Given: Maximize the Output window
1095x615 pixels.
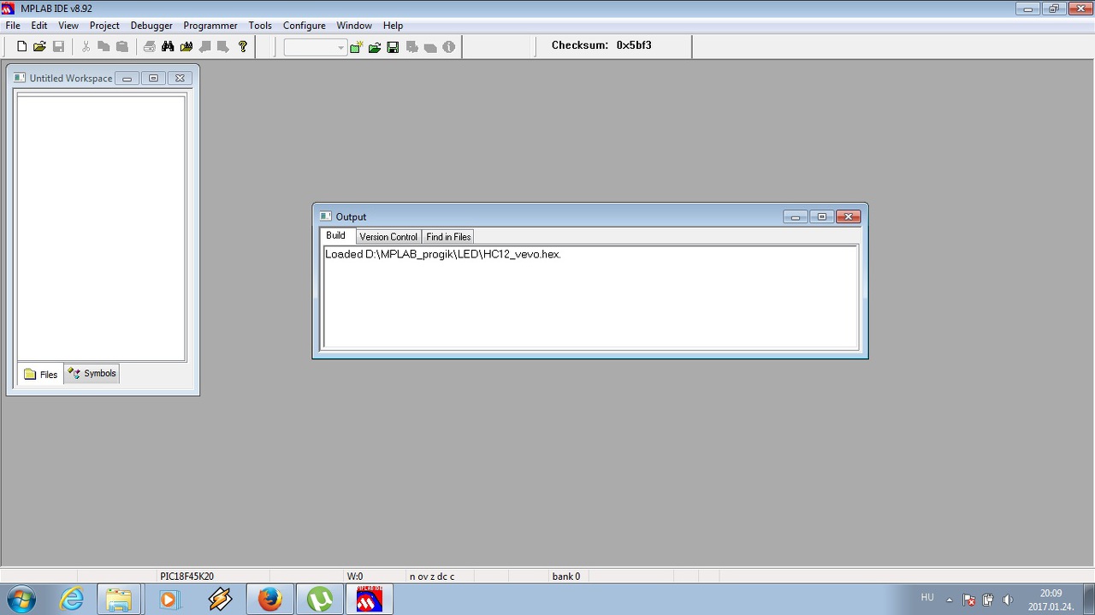Looking at the screenshot, I should click(x=821, y=217).
